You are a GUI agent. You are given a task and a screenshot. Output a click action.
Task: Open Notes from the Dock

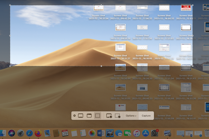click(74, 133)
